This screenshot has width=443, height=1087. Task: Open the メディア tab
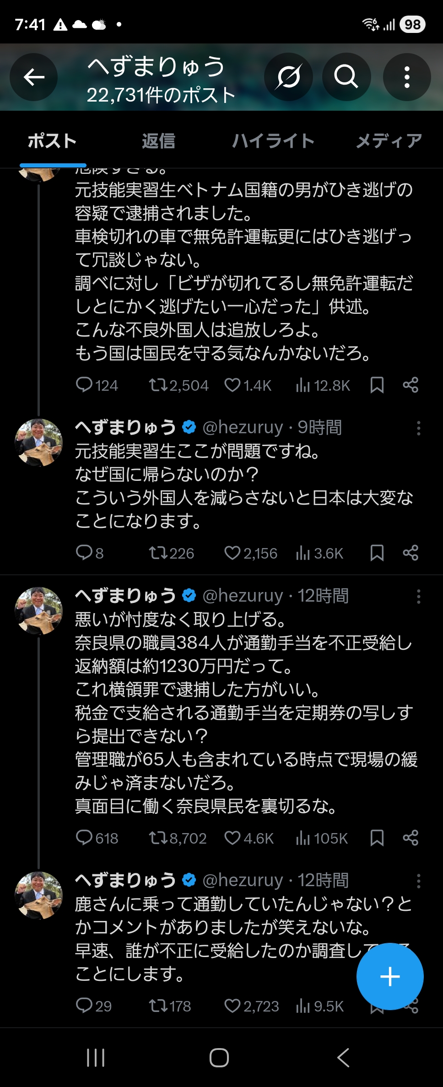coord(389,141)
